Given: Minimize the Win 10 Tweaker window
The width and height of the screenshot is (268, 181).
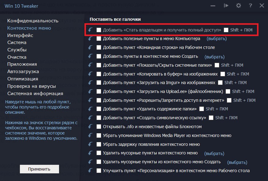Looking at the screenshot, I should 213,6.
